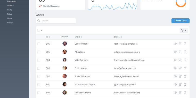Delete user Sonia Wilkinson
This screenshot has width=196, height=98.
pos(185,76)
